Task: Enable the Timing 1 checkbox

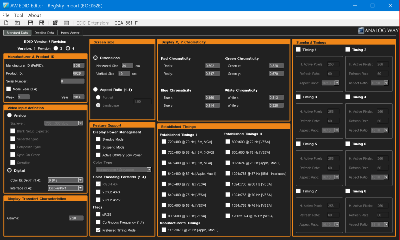Action: 299,50
